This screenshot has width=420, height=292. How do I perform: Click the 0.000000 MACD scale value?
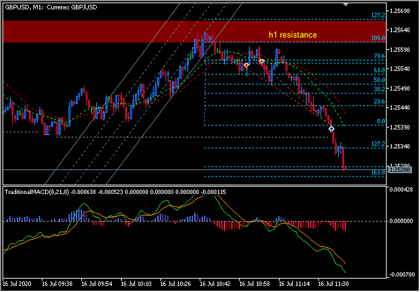tap(401, 221)
